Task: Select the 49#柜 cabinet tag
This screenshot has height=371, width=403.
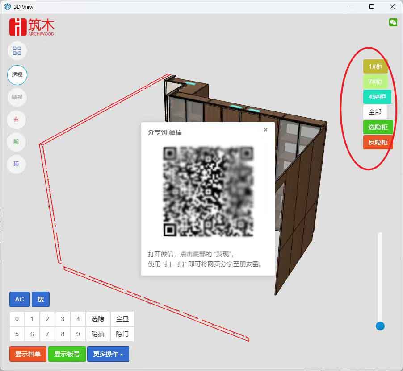Action: coord(377,97)
